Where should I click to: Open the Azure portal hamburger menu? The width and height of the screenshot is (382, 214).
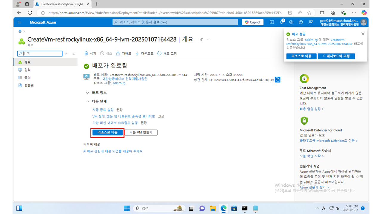[19, 22]
